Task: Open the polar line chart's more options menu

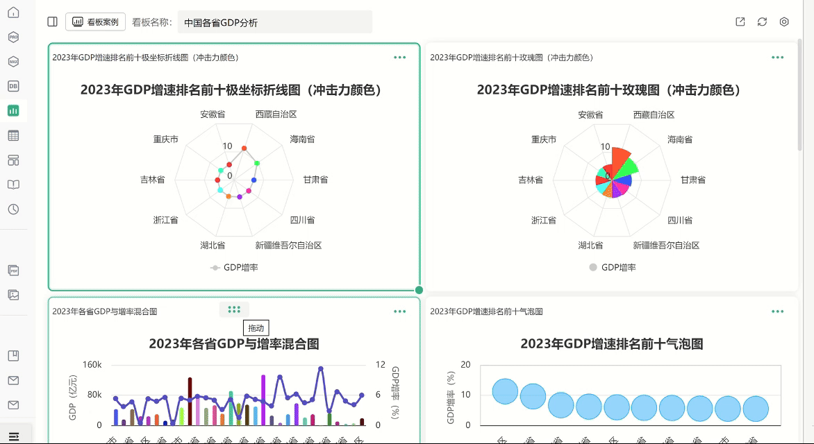Action: [399, 58]
